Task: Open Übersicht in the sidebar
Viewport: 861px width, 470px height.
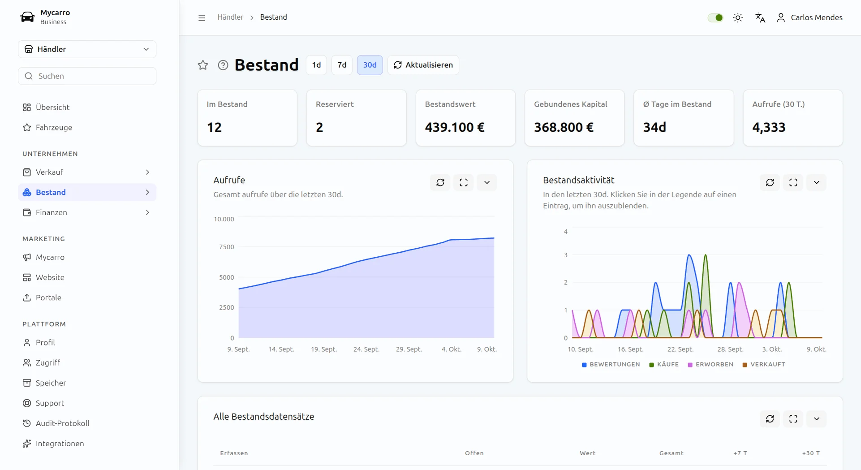Action: tap(87, 107)
